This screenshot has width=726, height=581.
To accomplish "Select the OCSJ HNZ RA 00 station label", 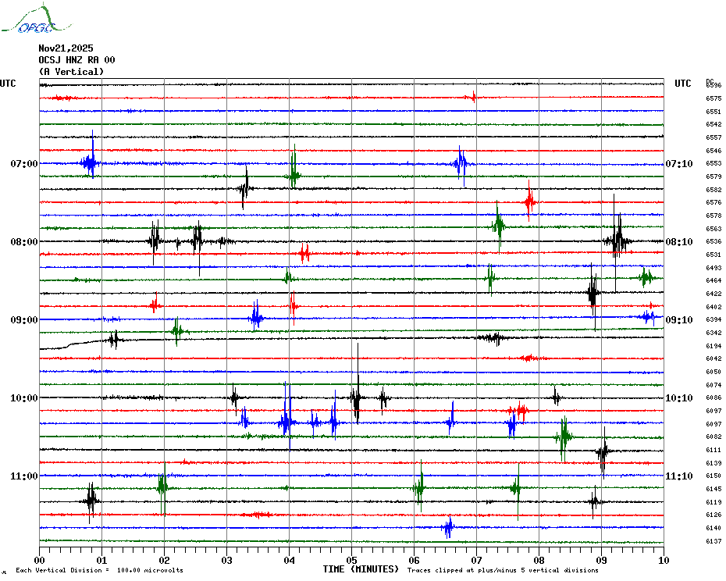I will [77, 60].
